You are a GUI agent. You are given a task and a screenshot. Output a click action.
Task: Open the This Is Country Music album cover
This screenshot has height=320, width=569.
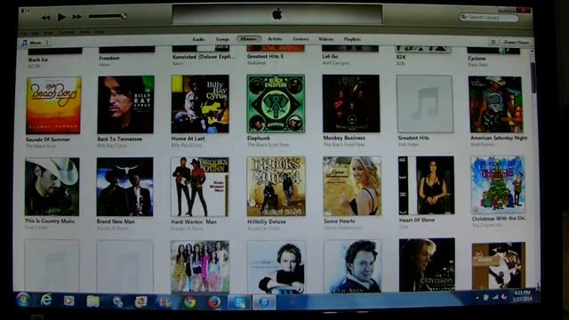(52, 187)
